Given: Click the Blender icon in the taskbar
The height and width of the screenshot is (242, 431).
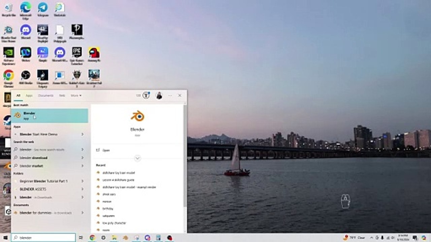Looking at the screenshot, I should pos(126,238).
